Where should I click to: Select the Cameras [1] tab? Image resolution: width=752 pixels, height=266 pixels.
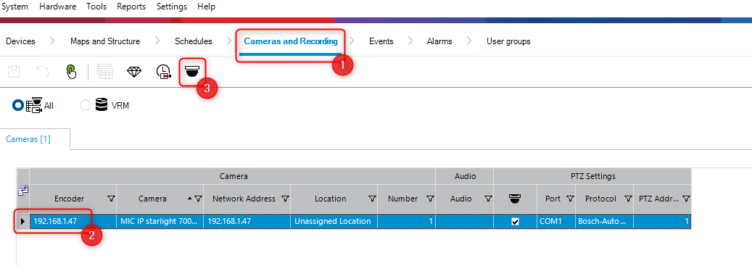click(x=28, y=139)
